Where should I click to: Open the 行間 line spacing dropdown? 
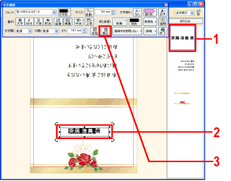[50, 31]
